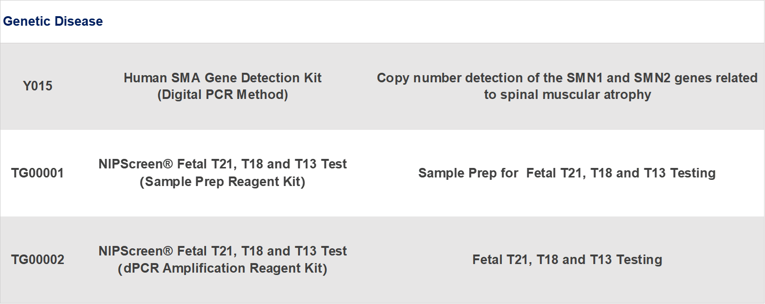Click the registered trademark symbol in TG00002 row
765x304 pixels.
[x=167, y=251]
